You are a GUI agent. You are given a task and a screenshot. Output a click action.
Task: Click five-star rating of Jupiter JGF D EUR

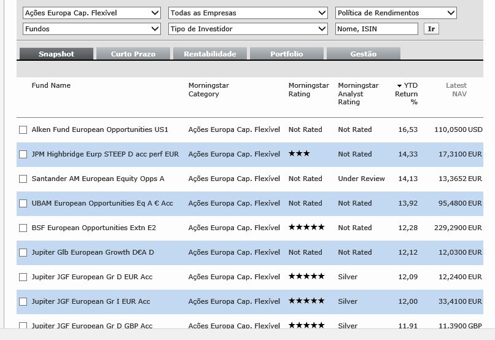[306, 276]
